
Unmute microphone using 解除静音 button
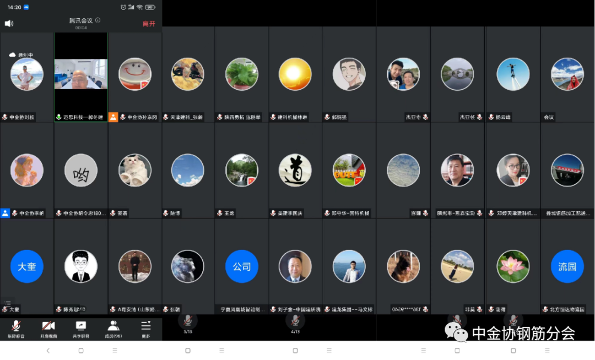click(x=16, y=329)
